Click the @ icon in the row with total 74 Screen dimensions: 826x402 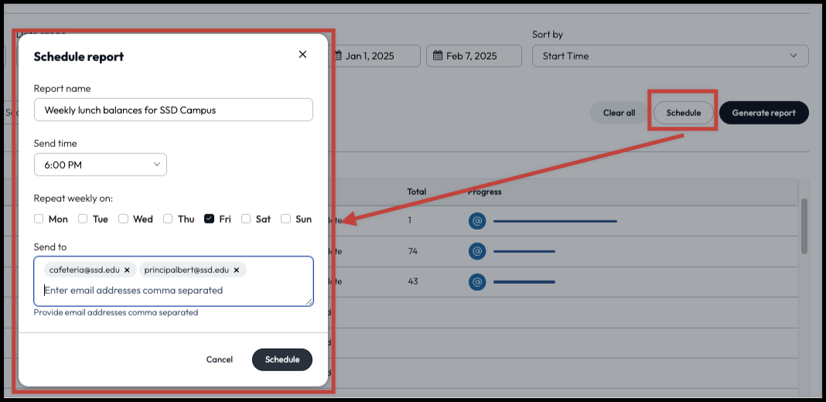coord(477,251)
